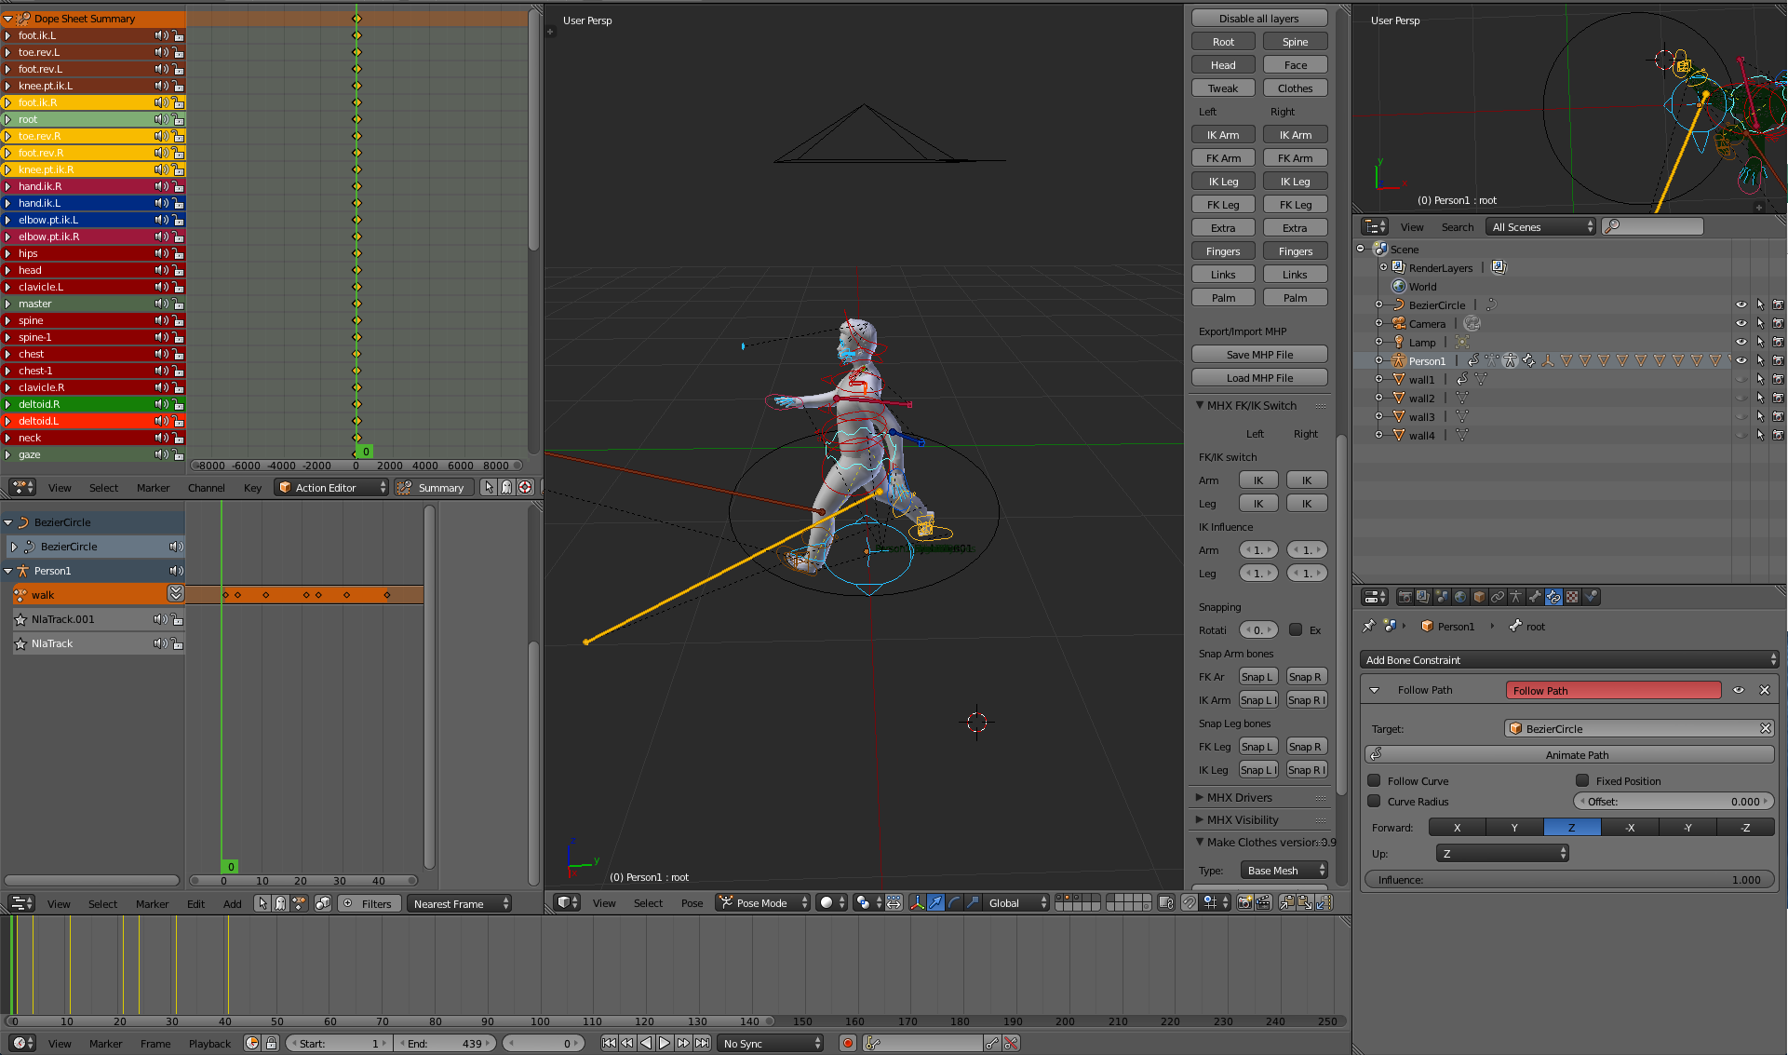
Task: Open the Up axis Z dropdown
Action: (1502, 853)
